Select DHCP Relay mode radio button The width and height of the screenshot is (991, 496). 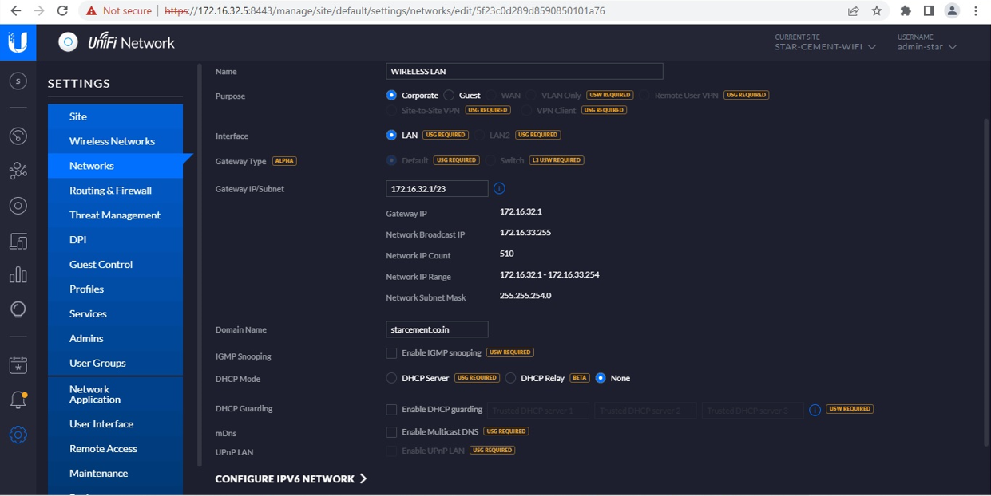click(510, 378)
